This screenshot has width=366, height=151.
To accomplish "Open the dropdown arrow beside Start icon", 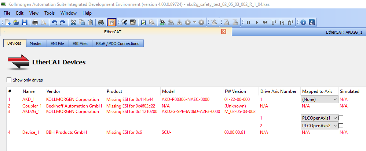I will pyautogui.click(x=194, y=22).
